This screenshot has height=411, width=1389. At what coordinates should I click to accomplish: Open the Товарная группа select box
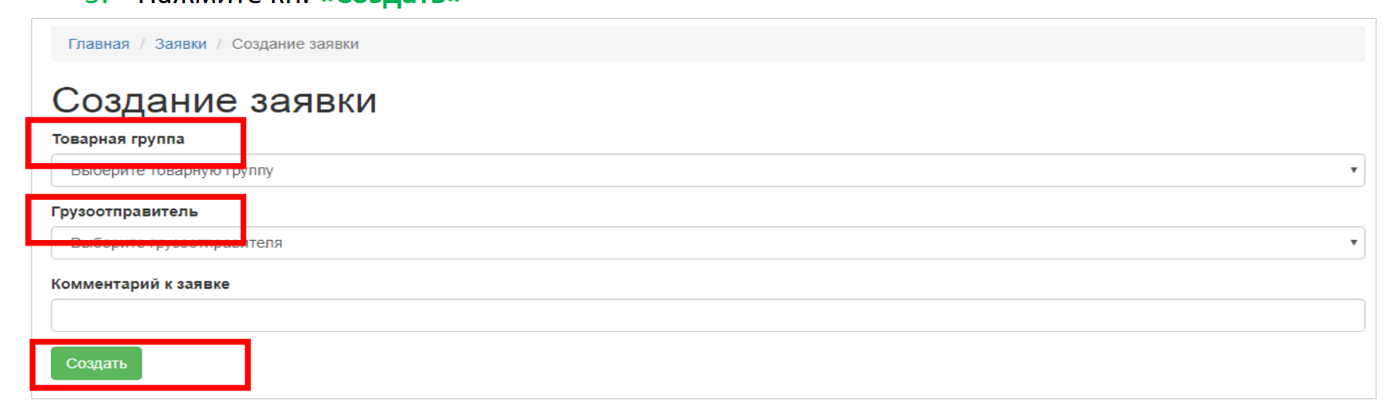(706, 171)
